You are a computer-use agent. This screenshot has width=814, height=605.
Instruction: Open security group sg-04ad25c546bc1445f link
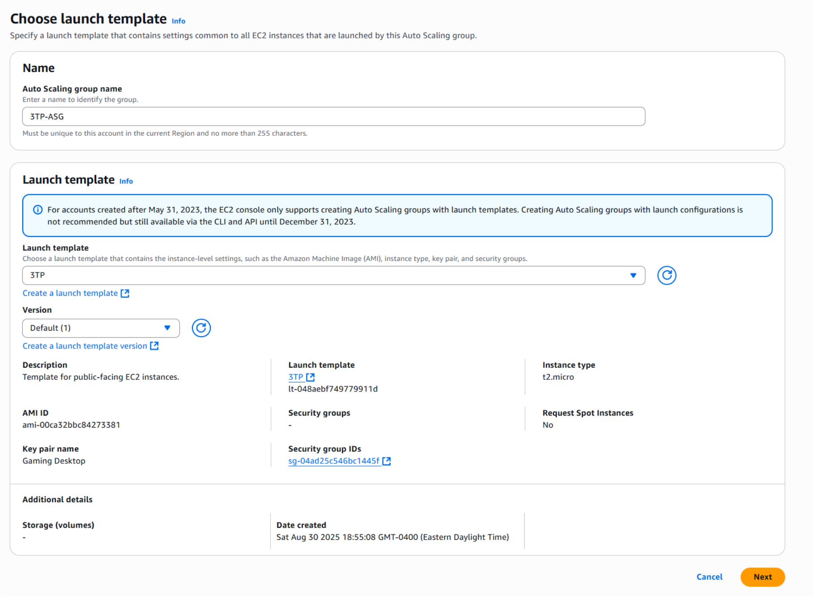[x=334, y=461]
